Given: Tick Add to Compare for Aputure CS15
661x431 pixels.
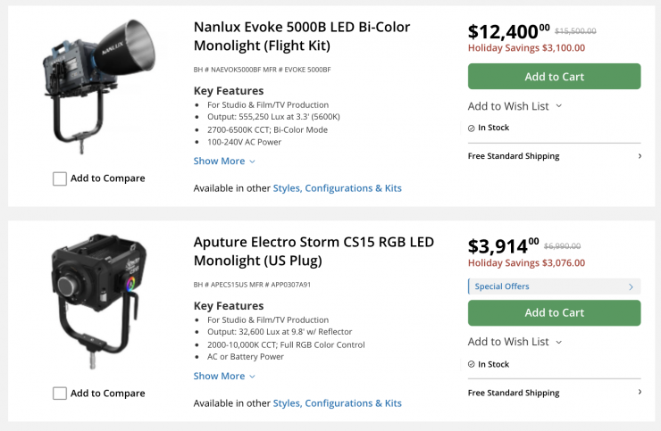Looking at the screenshot, I should tap(60, 394).
